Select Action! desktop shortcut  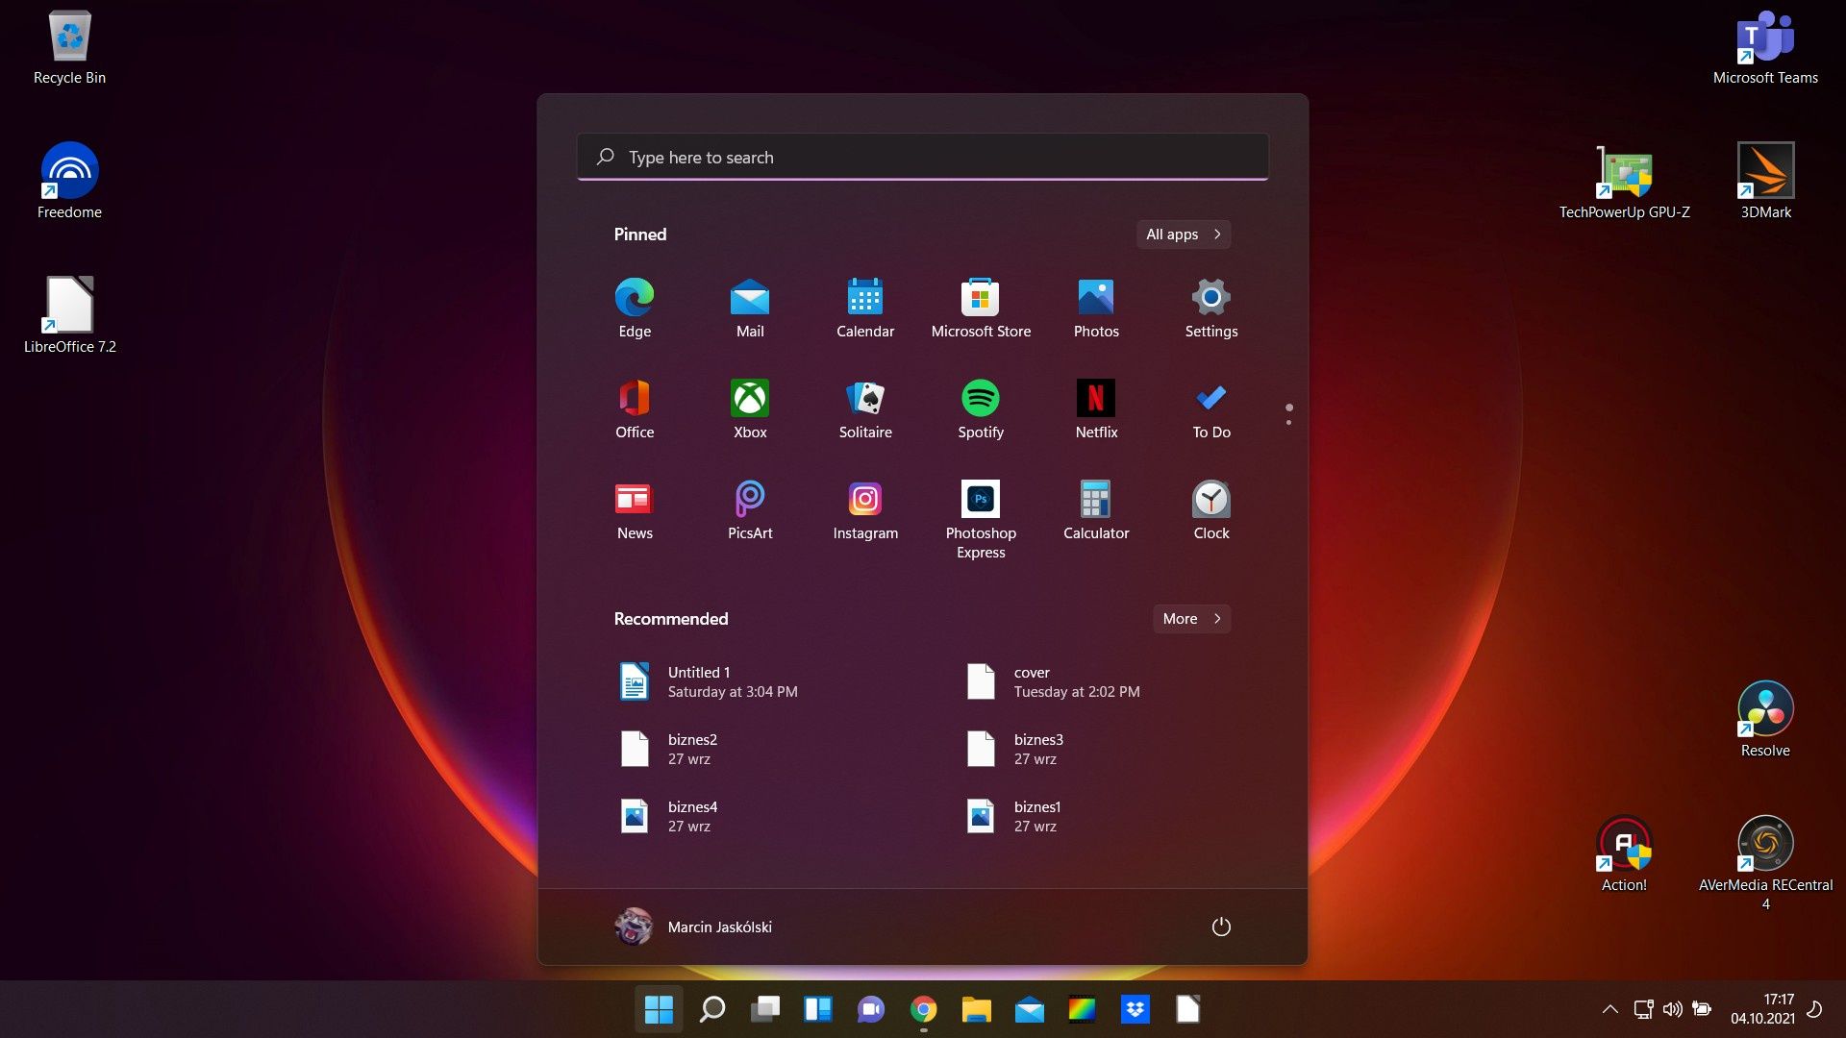pos(1624,854)
